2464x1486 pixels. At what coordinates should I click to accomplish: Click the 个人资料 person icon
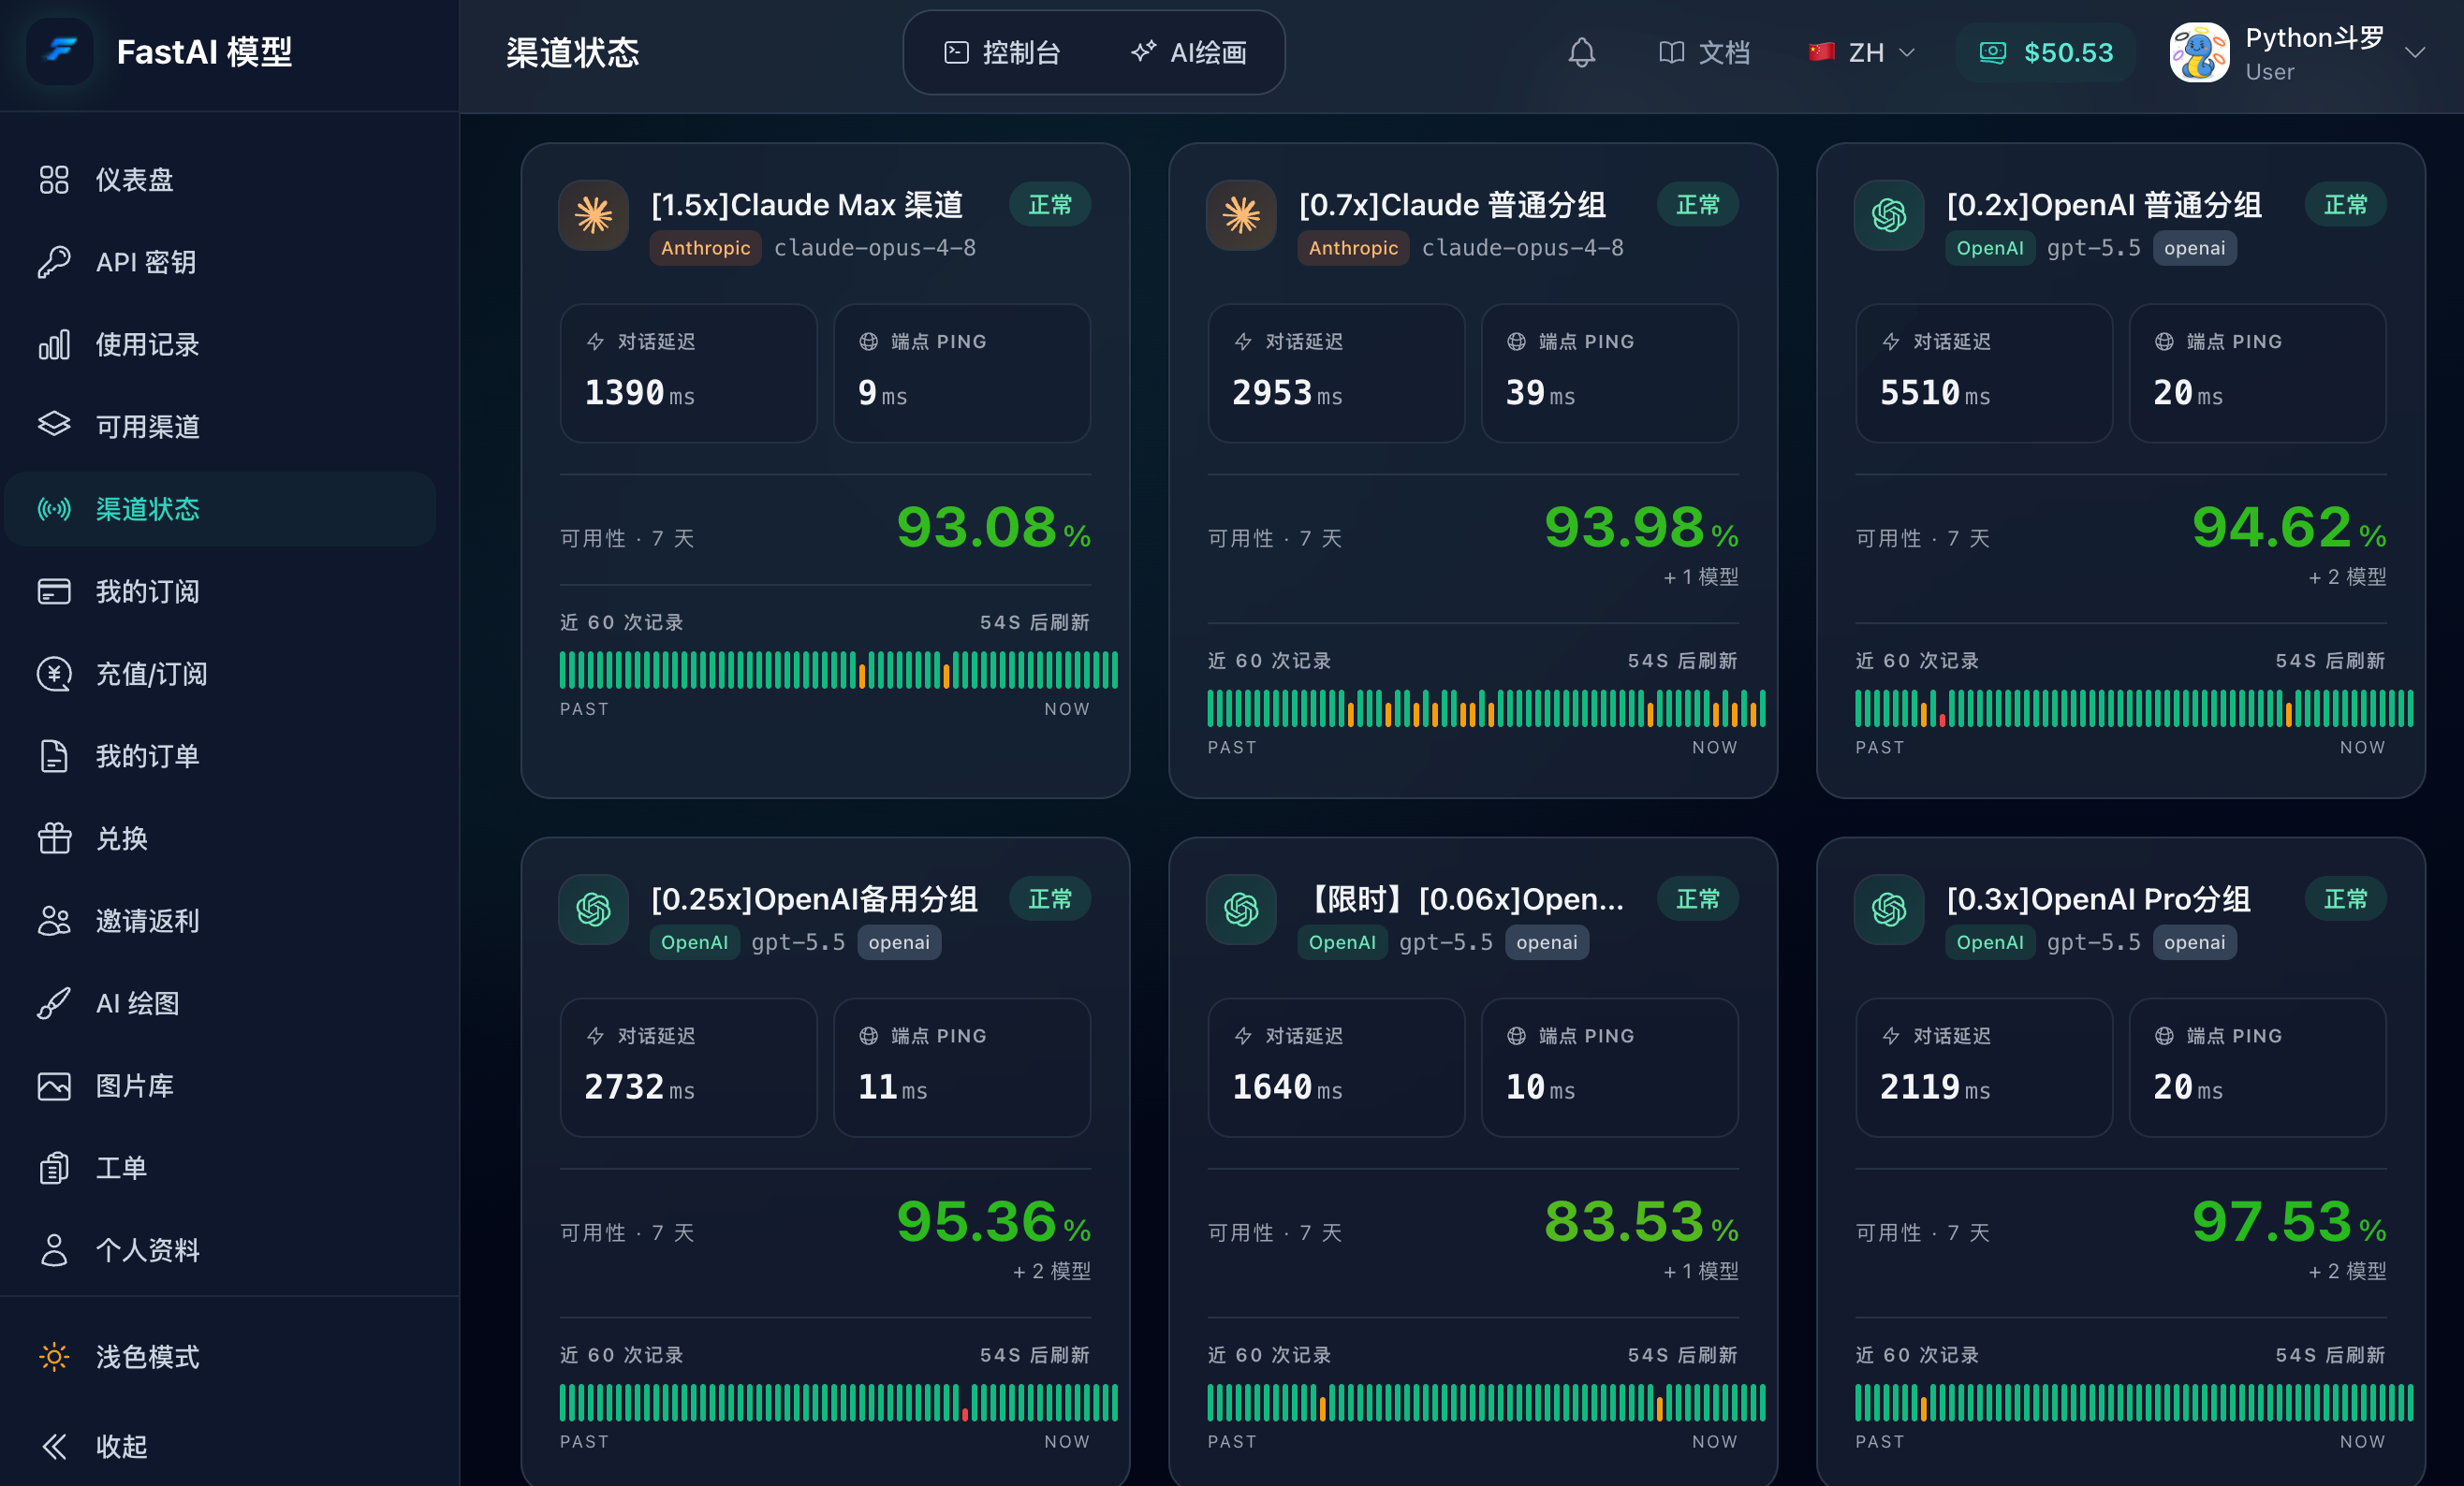point(54,1250)
